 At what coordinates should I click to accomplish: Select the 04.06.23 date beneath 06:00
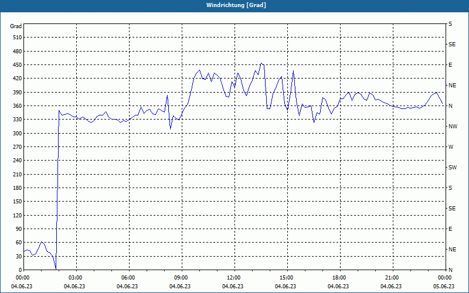pyautogui.click(x=127, y=287)
